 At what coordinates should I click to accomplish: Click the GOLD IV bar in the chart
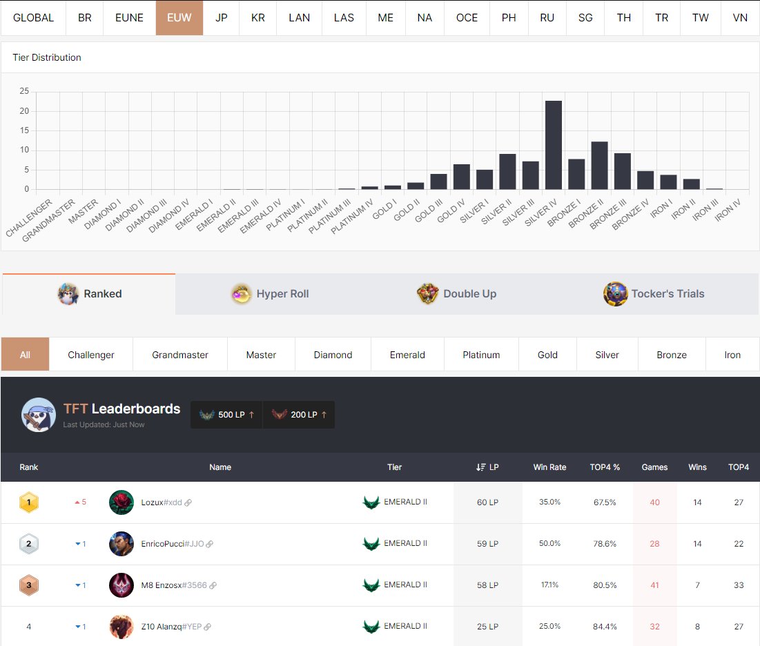[461, 177]
